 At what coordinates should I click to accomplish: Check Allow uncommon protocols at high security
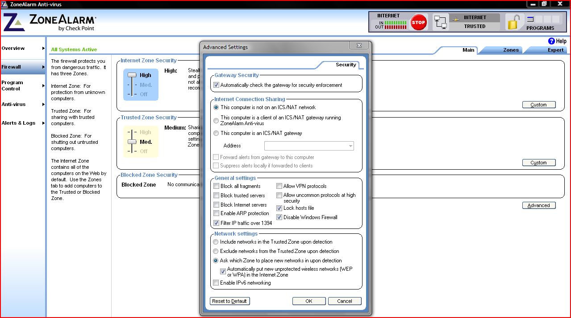pos(279,195)
